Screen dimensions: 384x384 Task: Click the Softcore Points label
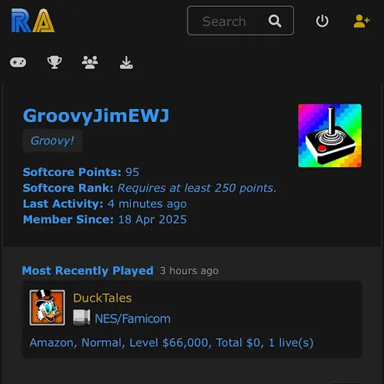pyautogui.click(x=72, y=172)
